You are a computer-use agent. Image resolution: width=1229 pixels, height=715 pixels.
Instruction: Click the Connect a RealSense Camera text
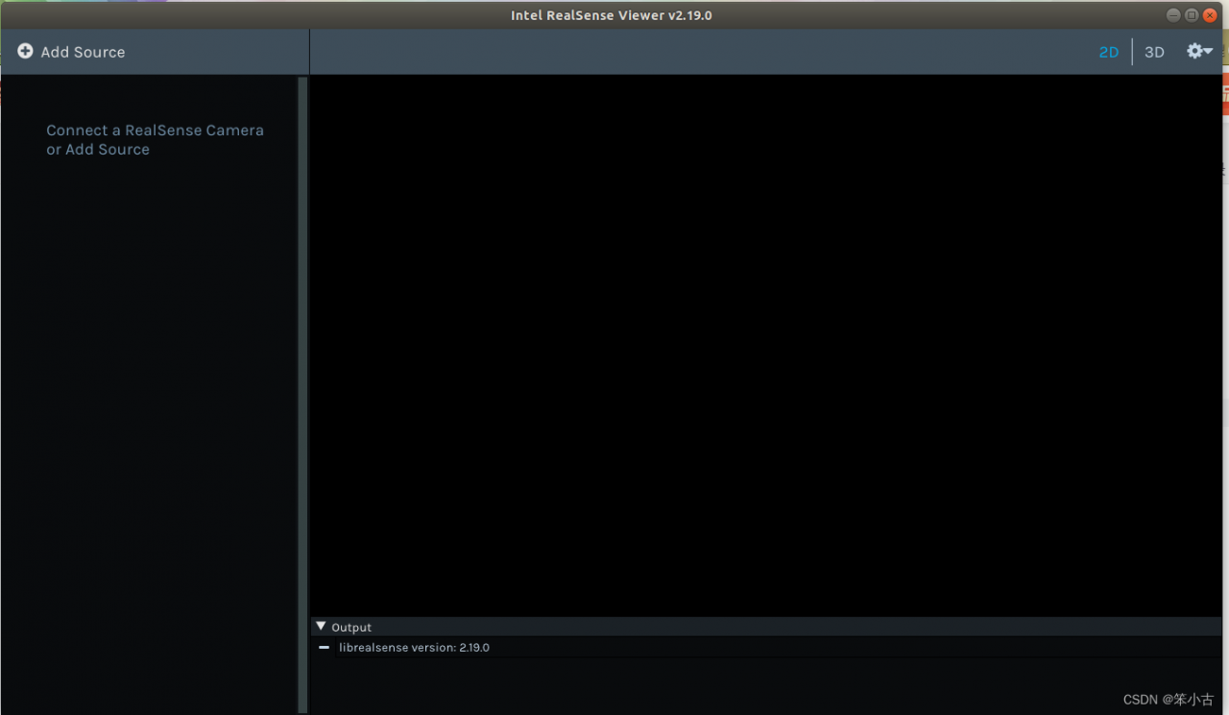(x=155, y=131)
